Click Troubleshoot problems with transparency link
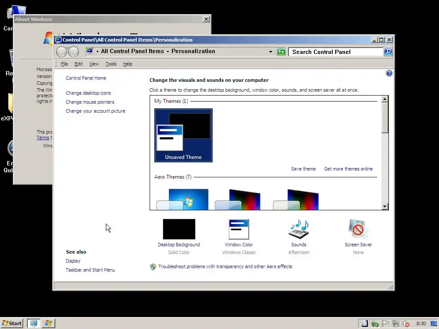Viewport: 439px width, 329px height. 225,266
